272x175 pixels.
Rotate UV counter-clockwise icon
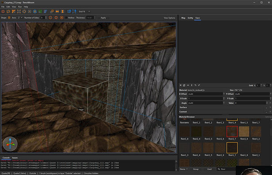(195, 85)
